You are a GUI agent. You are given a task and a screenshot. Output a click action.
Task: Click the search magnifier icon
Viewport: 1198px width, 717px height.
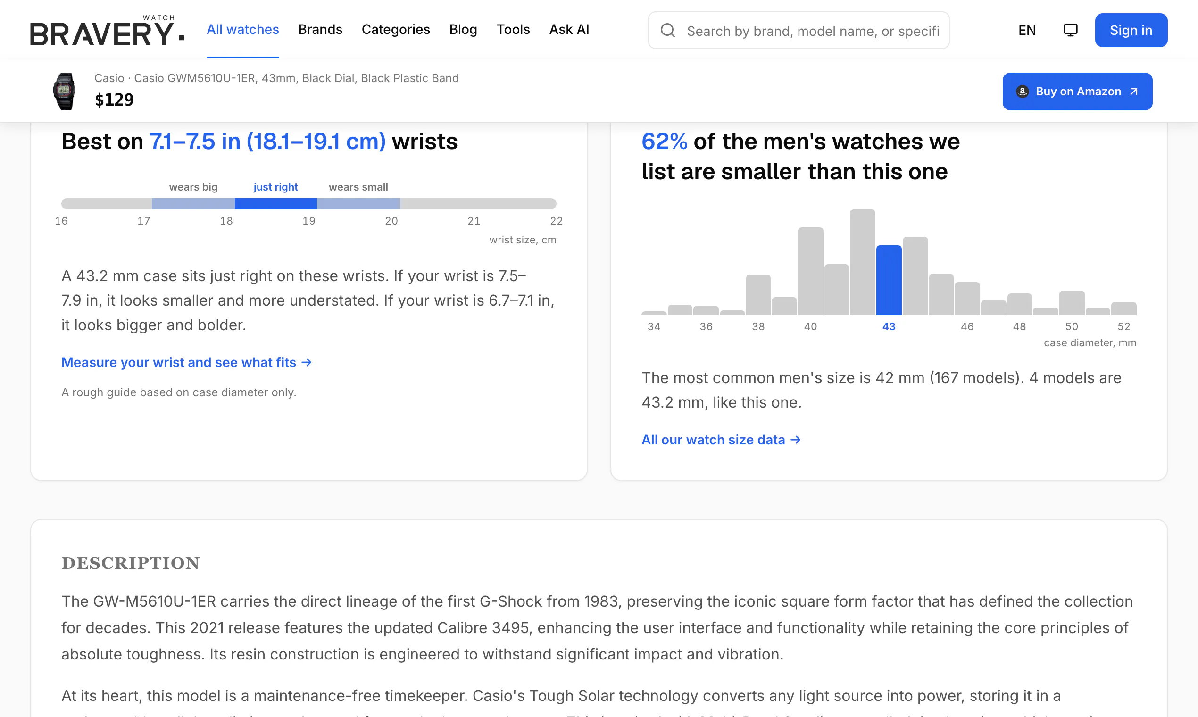[x=667, y=31]
